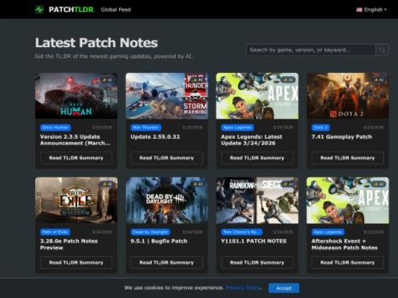The height and width of the screenshot is (298, 398).
Task: Click the AI badge on Rainbow Six Siege card
Action: click(x=288, y=184)
